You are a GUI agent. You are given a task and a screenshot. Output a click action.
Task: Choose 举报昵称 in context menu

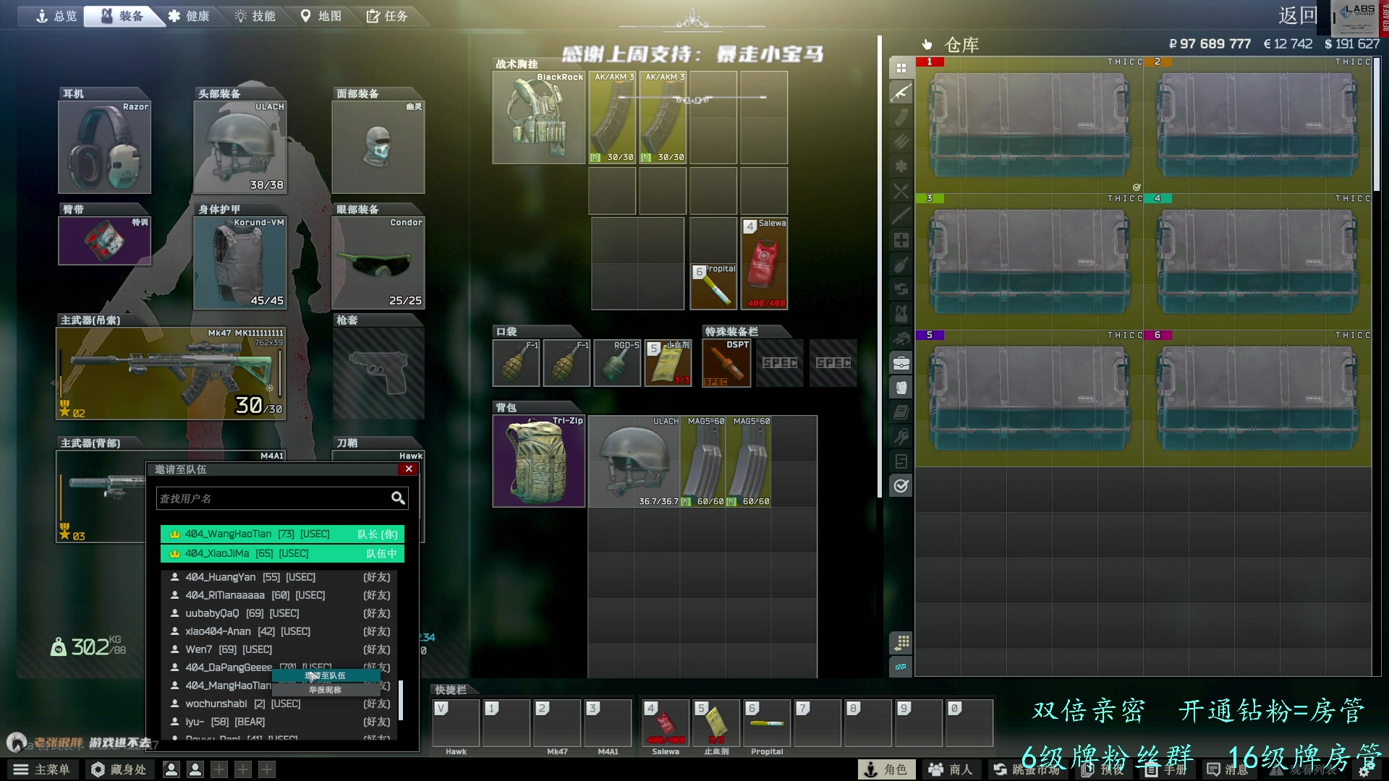pos(326,690)
